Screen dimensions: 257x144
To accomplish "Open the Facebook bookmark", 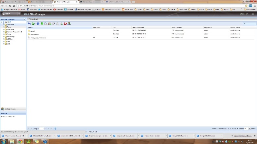I will coord(32,10).
